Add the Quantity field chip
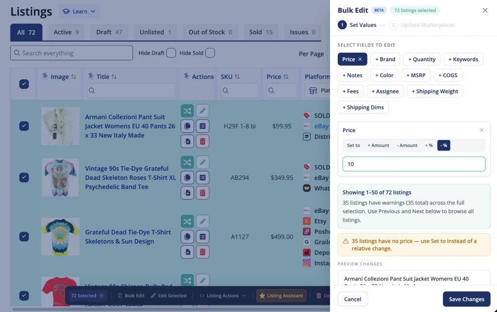The width and height of the screenshot is (497, 312). tap(422, 59)
